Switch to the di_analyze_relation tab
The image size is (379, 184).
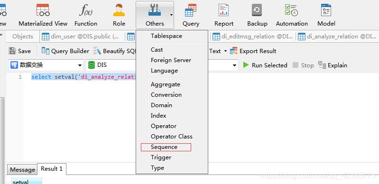(x=337, y=37)
